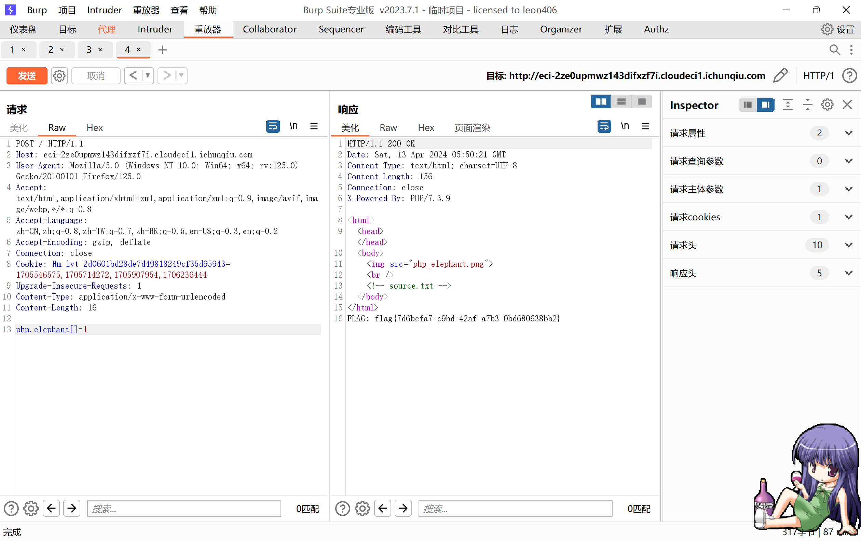The height and width of the screenshot is (541, 861).
Task: Open Inspector settings gear
Action: [x=828, y=105]
